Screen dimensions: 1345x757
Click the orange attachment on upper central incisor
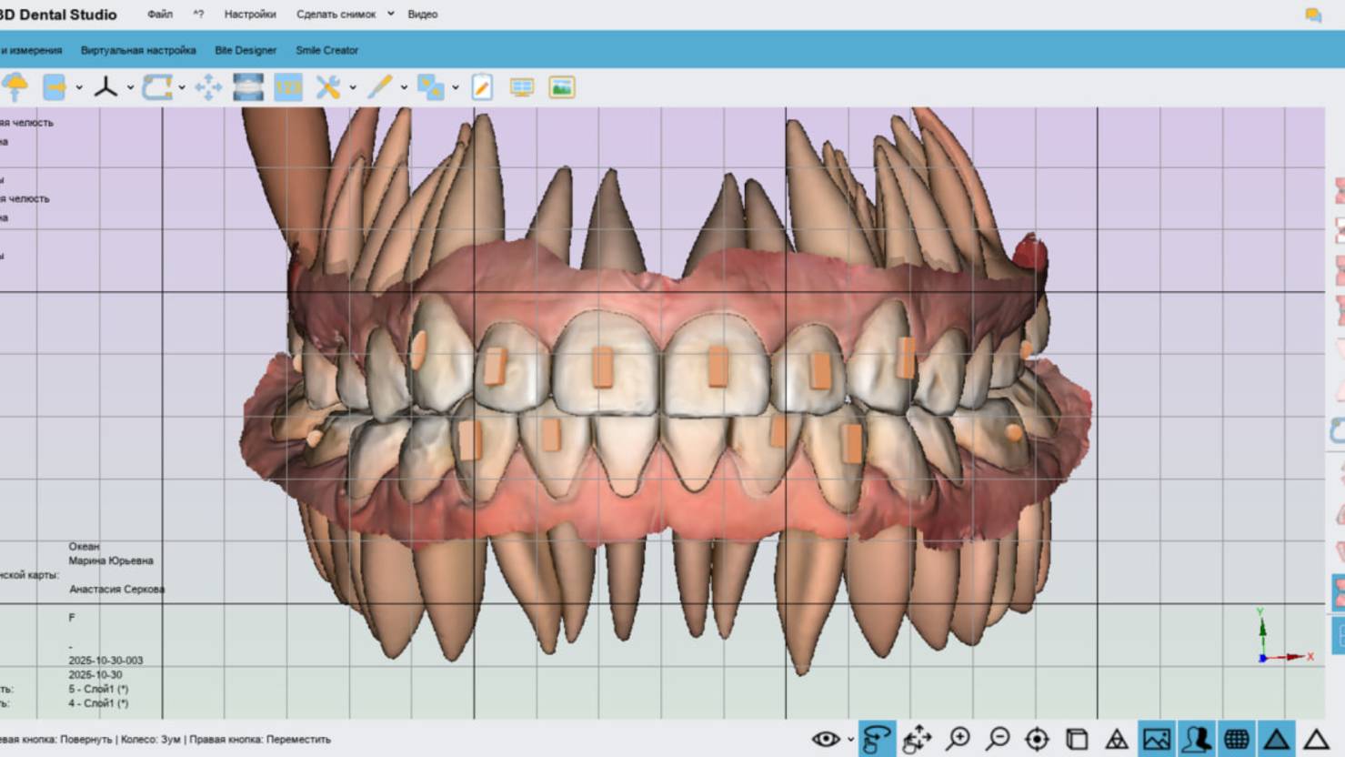pos(602,368)
